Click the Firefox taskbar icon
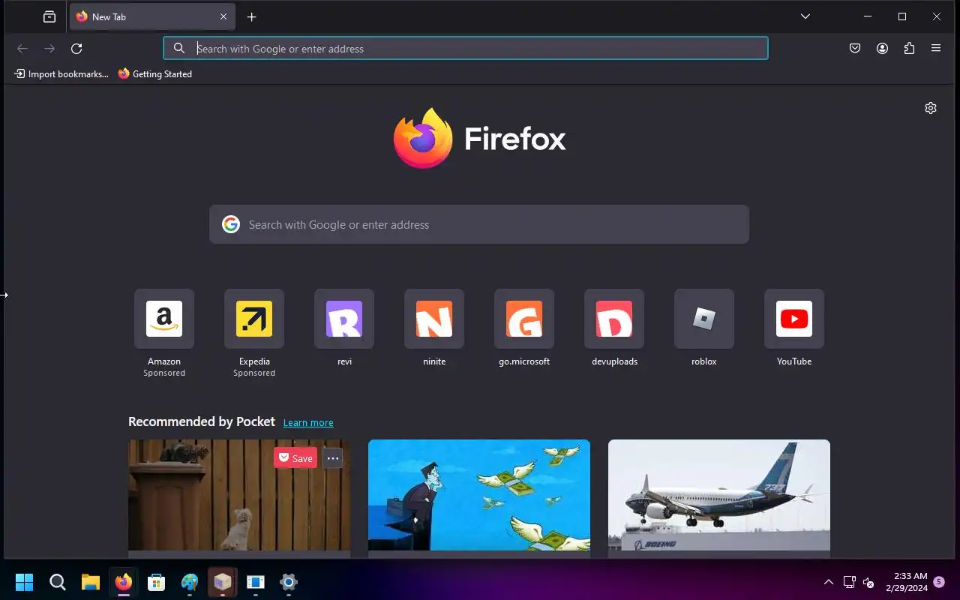The image size is (960, 600). (x=124, y=582)
